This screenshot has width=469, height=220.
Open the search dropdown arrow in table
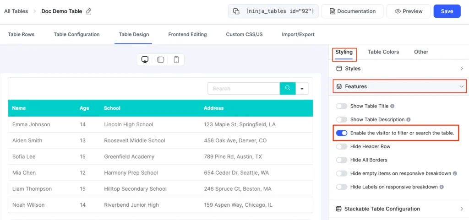302,89
